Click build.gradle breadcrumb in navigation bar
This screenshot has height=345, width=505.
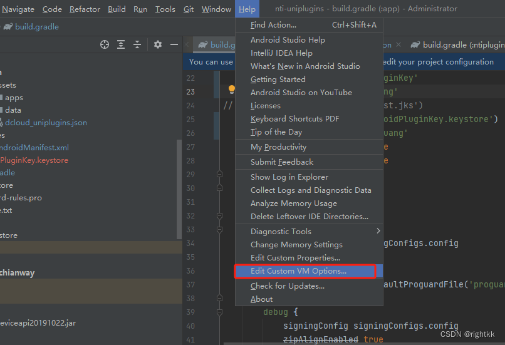pyautogui.click(x=37, y=27)
